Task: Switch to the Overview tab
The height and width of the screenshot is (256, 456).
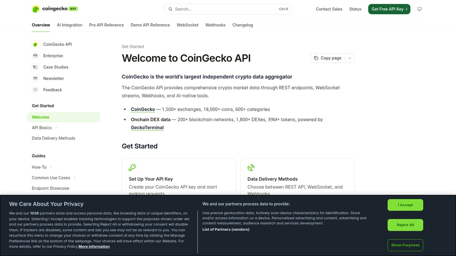Action: click(41, 25)
